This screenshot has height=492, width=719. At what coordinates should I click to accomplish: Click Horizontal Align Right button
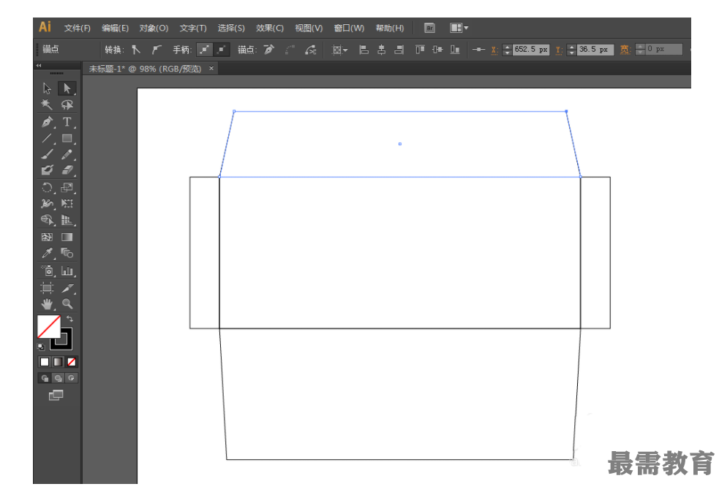coord(399,50)
